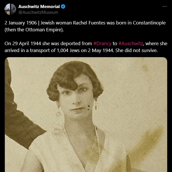172x172 pixels.
Task: Follow the #Auschwitz hashtag
Action: point(131,43)
